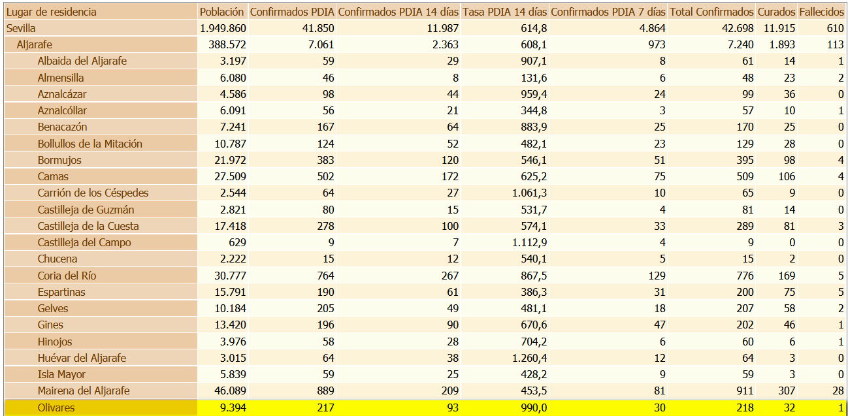Click the Población column header
848x416 pixels.
tap(222, 12)
